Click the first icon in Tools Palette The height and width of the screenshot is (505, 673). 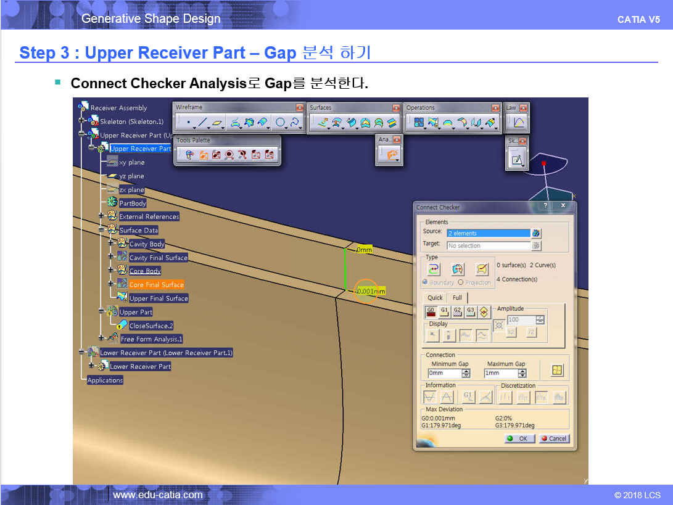point(189,155)
